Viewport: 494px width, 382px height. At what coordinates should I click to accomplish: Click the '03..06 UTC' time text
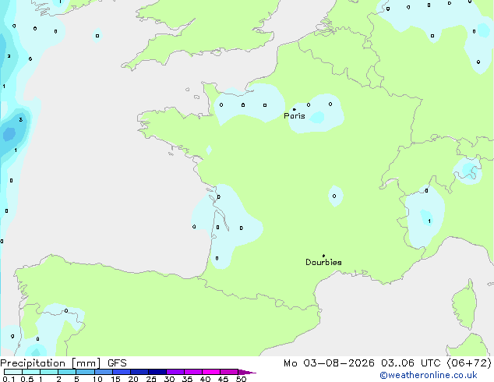tap(411, 363)
